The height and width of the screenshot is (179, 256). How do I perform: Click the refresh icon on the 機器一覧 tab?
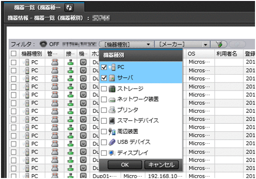click(69, 7)
